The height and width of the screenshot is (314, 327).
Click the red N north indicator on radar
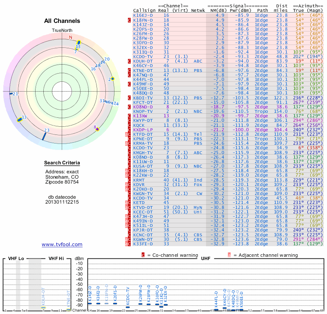(x=70, y=38)
